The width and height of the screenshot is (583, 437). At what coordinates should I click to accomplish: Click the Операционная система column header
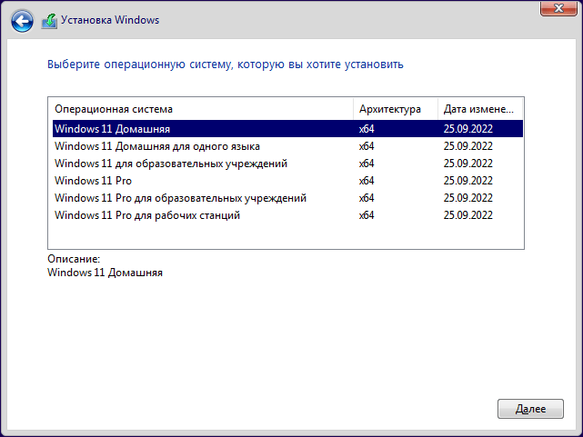click(x=114, y=109)
